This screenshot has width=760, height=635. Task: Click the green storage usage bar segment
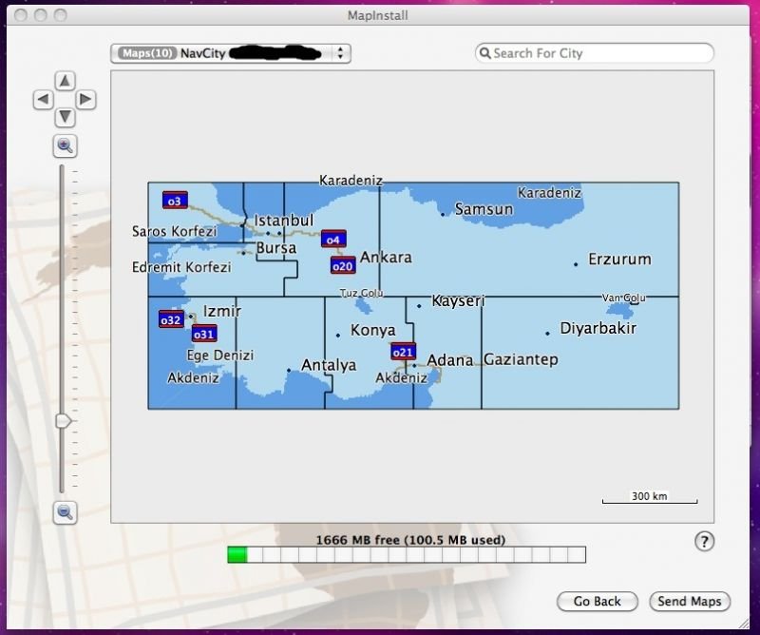pos(237,554)
